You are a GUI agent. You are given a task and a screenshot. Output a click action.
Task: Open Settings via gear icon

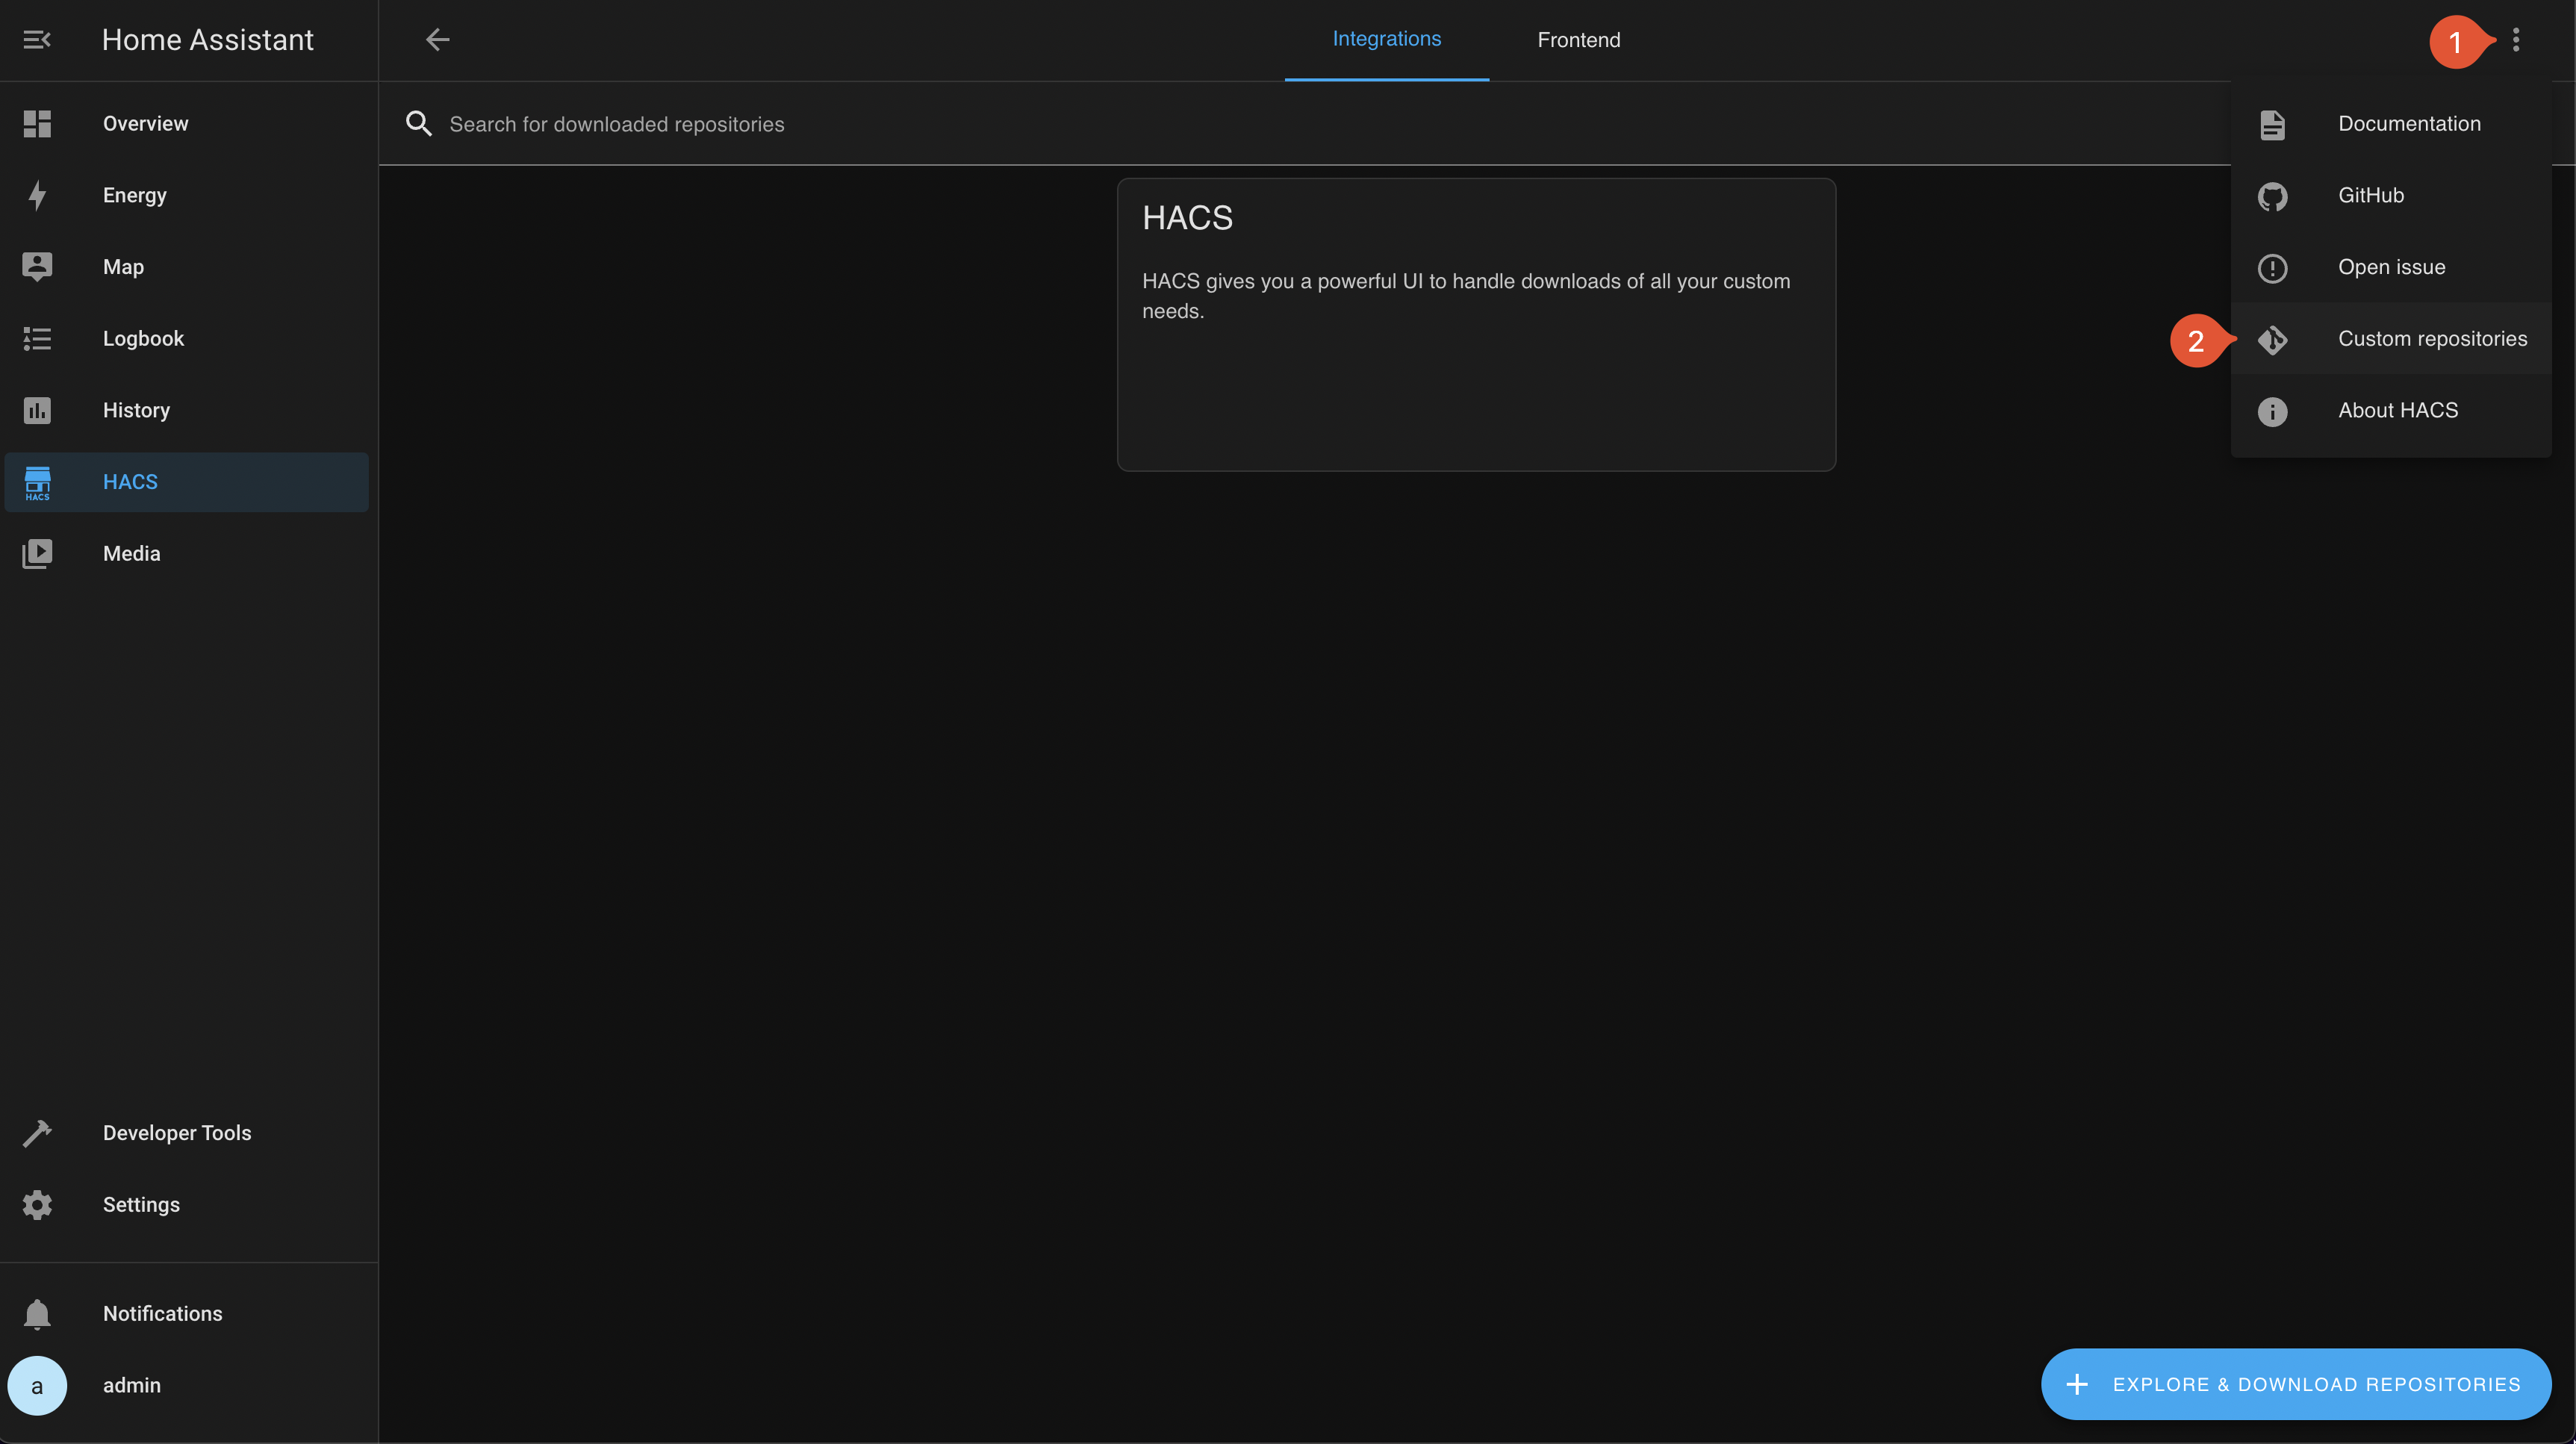(x=37, y=1205)
